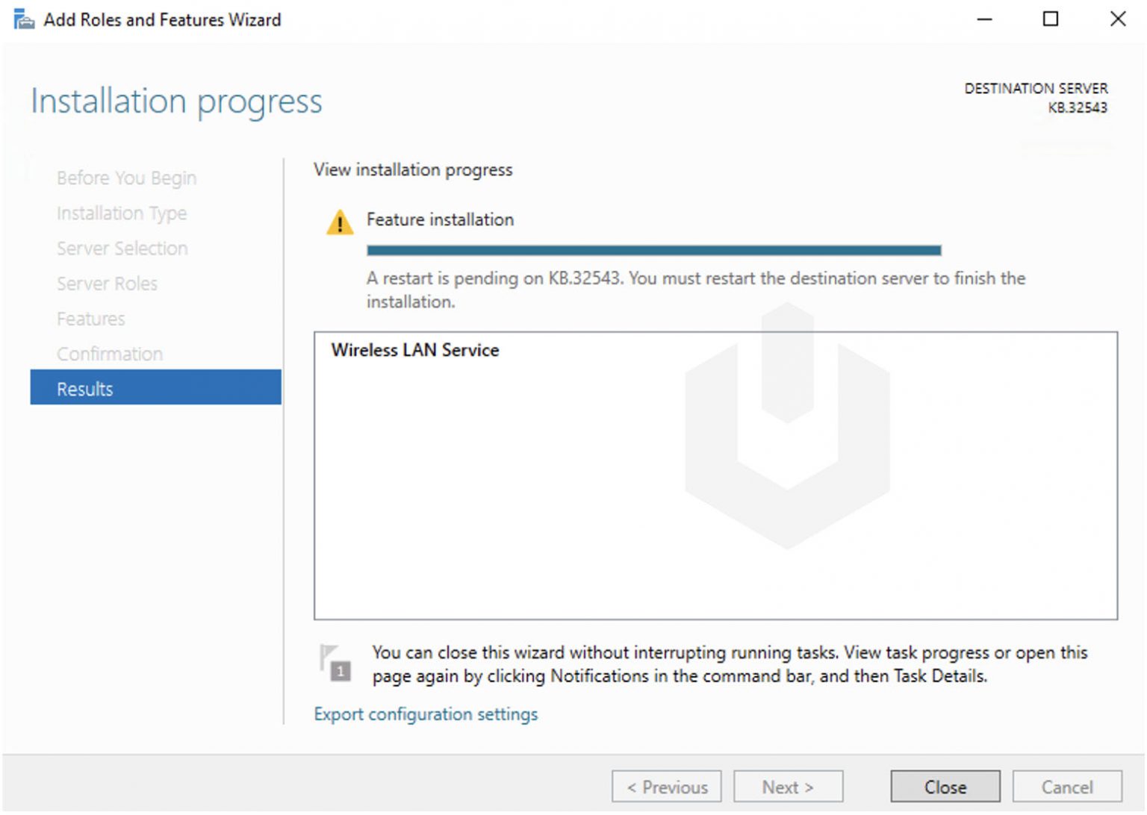Go to the Installation Type step

[x=122, y=213]
